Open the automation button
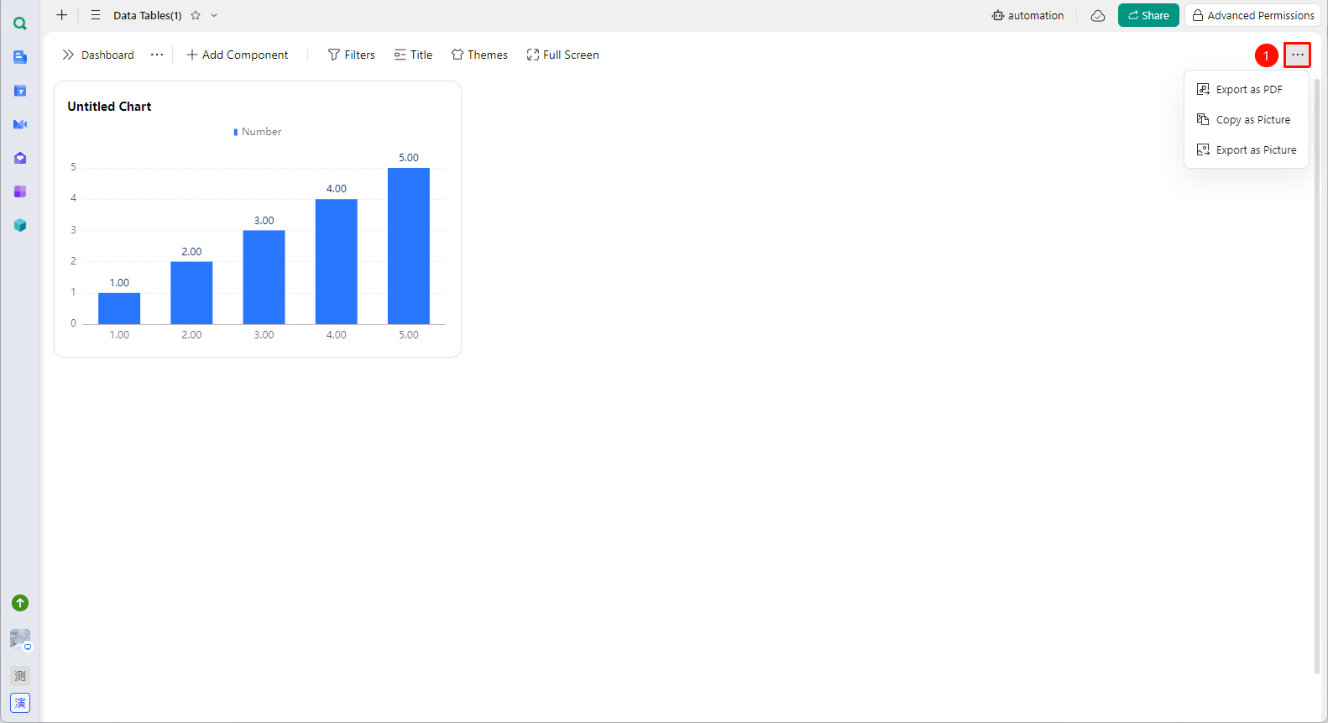 coord(1027,15)
